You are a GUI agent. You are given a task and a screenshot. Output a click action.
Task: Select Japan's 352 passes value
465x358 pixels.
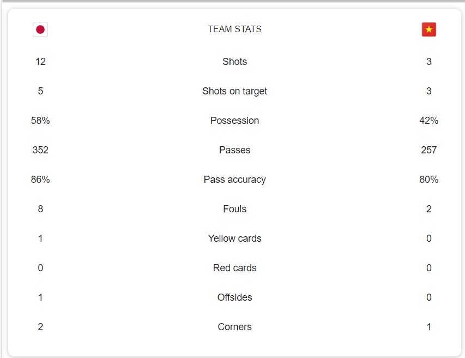[40, 150]
